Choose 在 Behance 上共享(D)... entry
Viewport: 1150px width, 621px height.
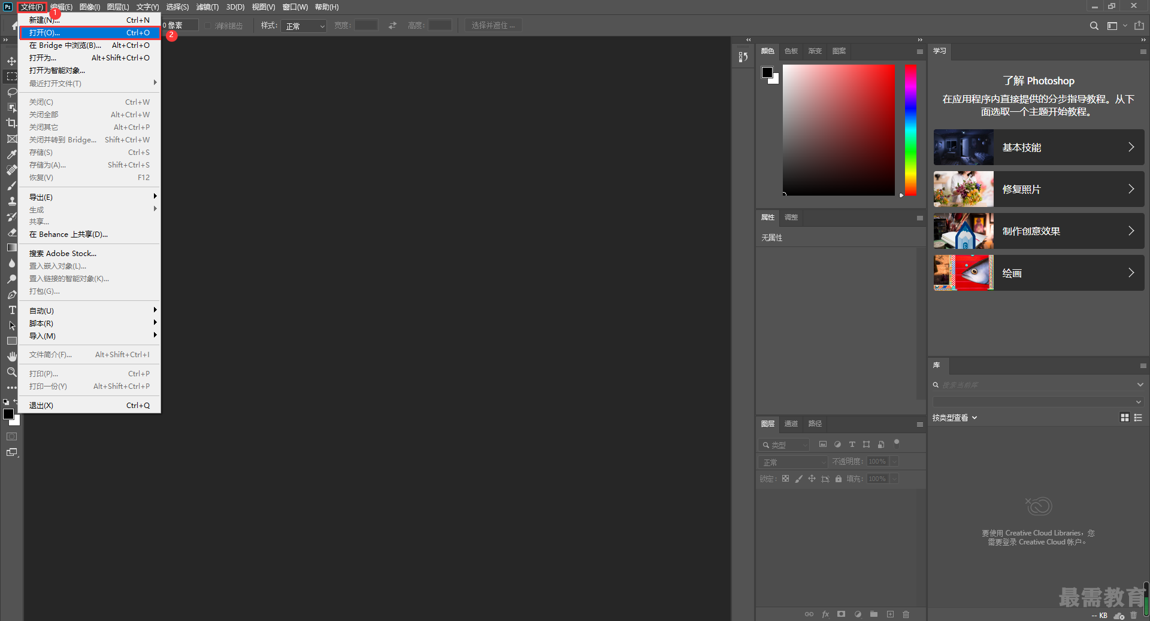[x=90, y=234]
